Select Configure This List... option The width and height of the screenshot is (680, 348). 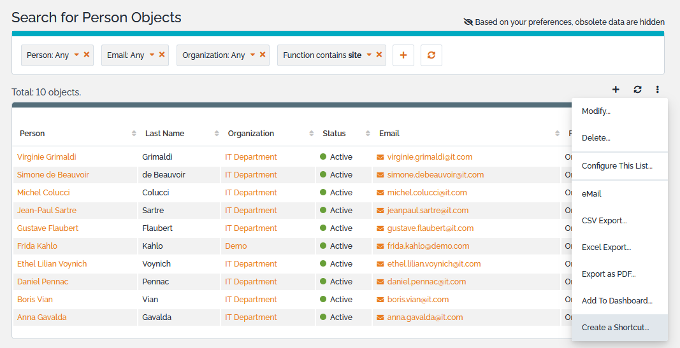tap(617, 166)
